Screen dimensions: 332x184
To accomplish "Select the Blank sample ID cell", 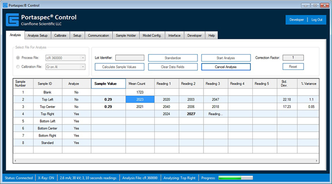I will [x=47, y=92].
